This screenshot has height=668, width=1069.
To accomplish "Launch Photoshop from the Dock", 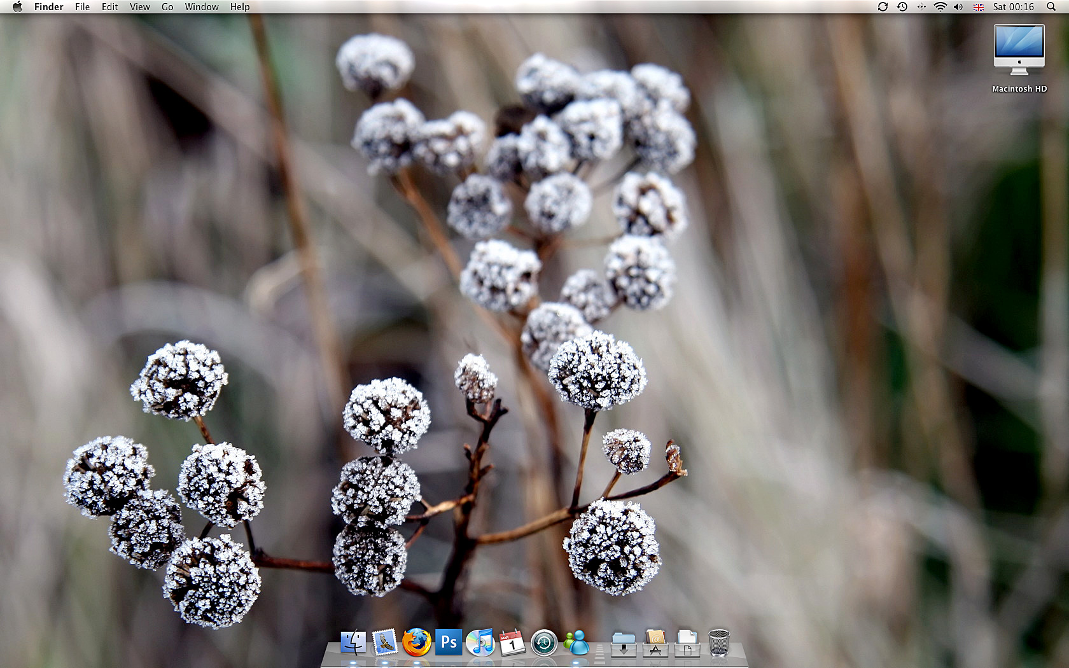I will 449,643.
